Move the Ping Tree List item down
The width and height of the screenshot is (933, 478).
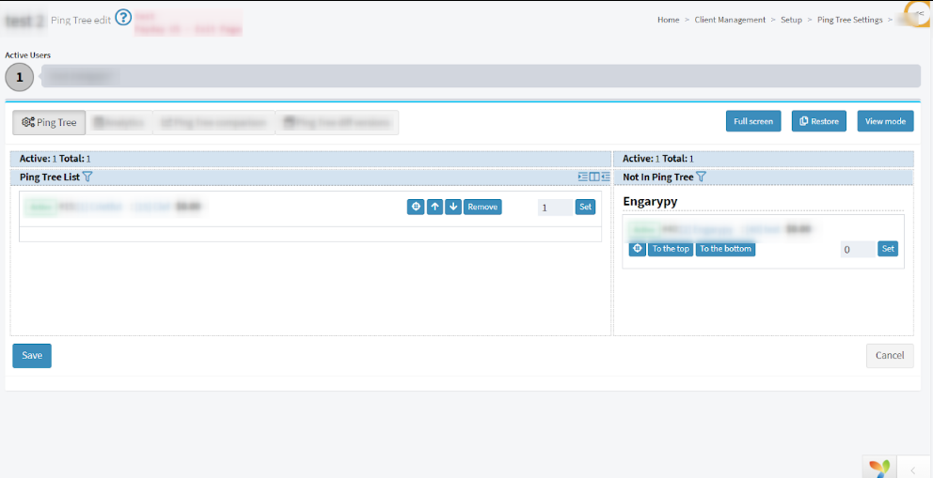point(453,207)
